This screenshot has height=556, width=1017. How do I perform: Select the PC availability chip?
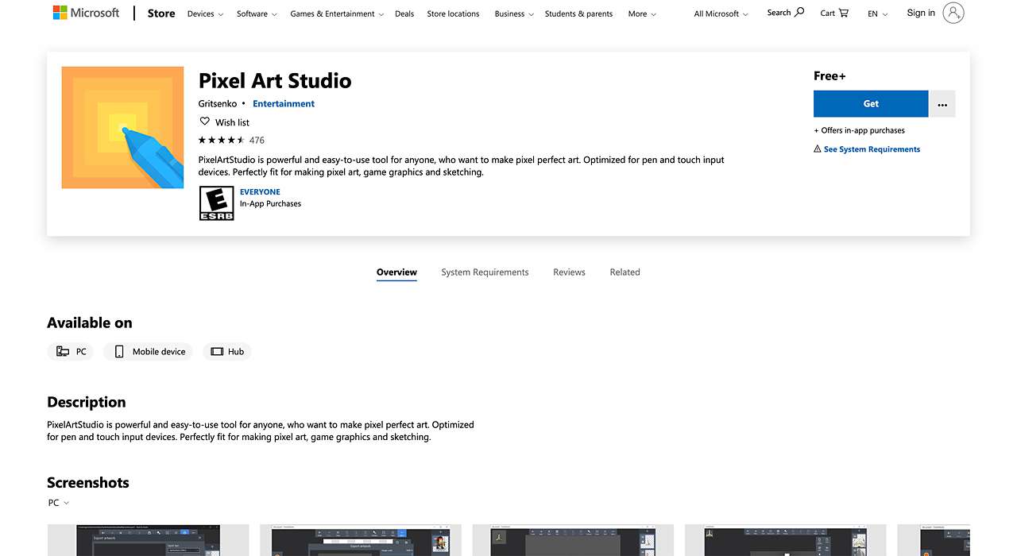(x=71, y=351)
